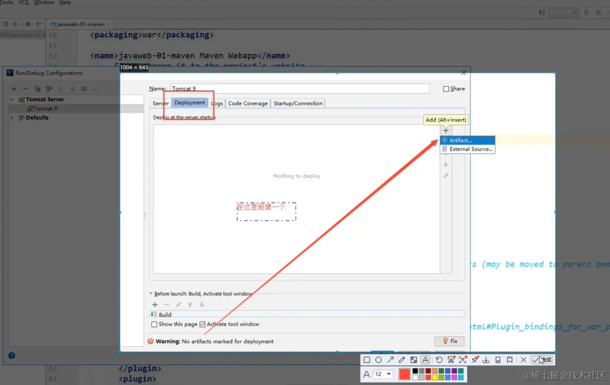
Task: Close the Run/Debug Configurations dialog
Action: tap(463, 73)
